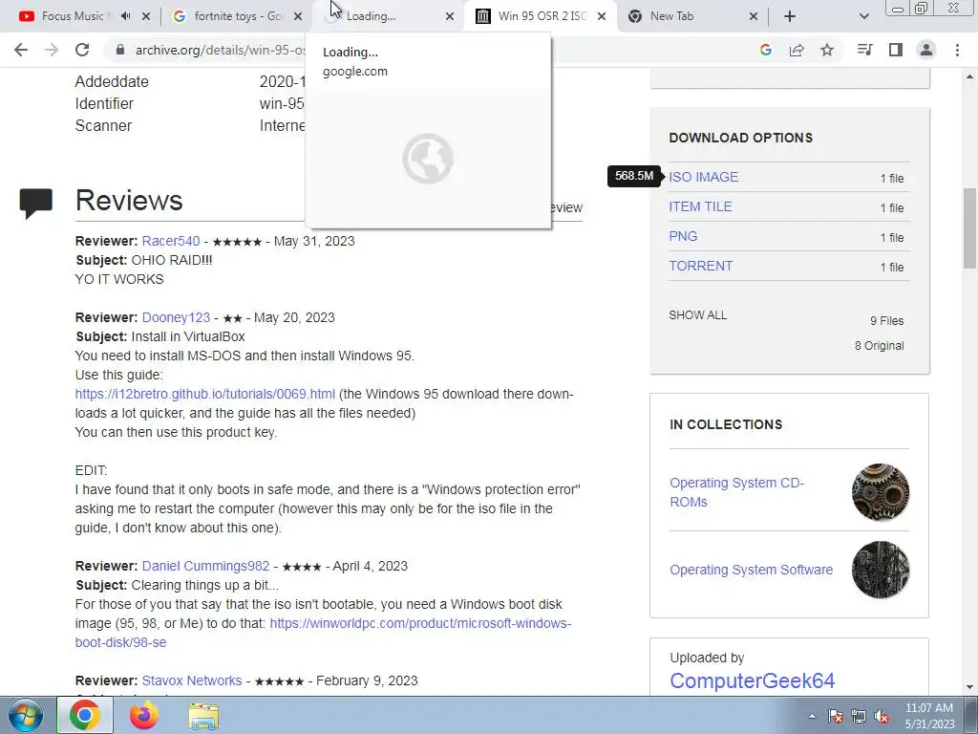This screenshot has width=978, height=734.
Task: Mute the Focus Music tab audio
Action: (125, 16)
